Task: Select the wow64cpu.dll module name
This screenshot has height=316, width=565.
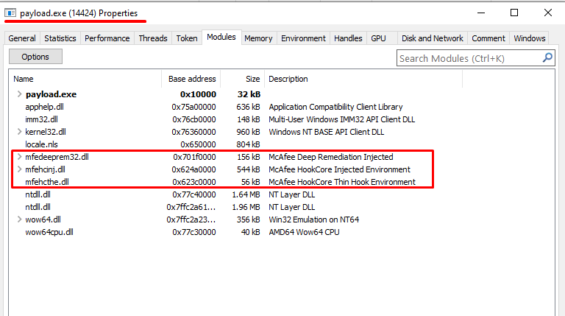Action: coord(49,232)
